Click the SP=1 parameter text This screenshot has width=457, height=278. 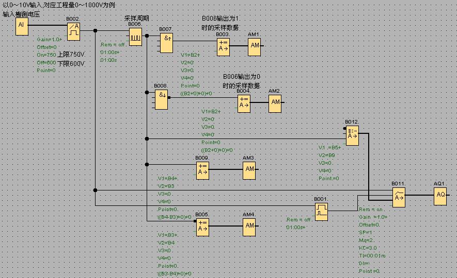click(x=366, y=232)
